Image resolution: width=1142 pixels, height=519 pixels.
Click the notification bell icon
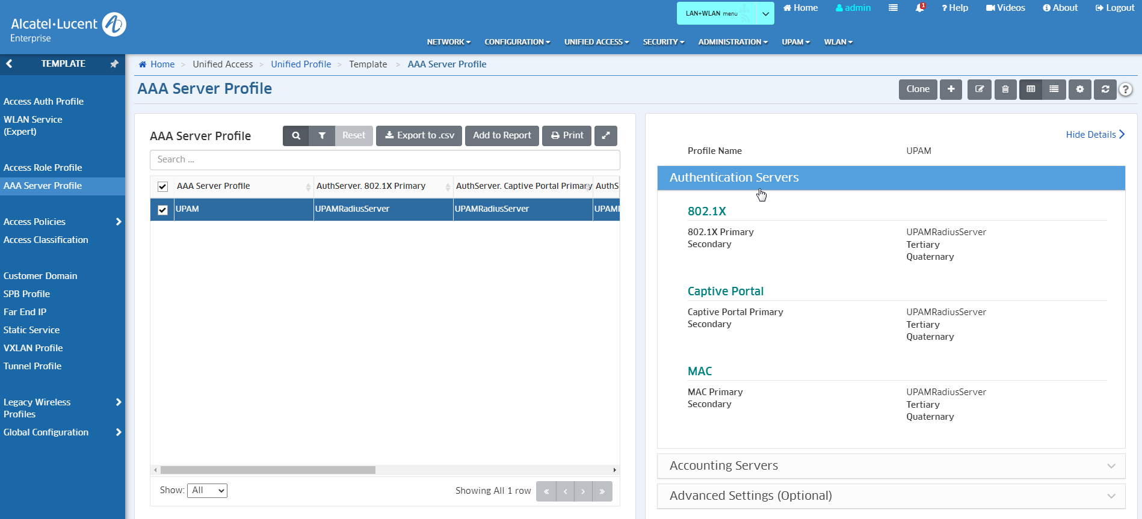[919, 8]
